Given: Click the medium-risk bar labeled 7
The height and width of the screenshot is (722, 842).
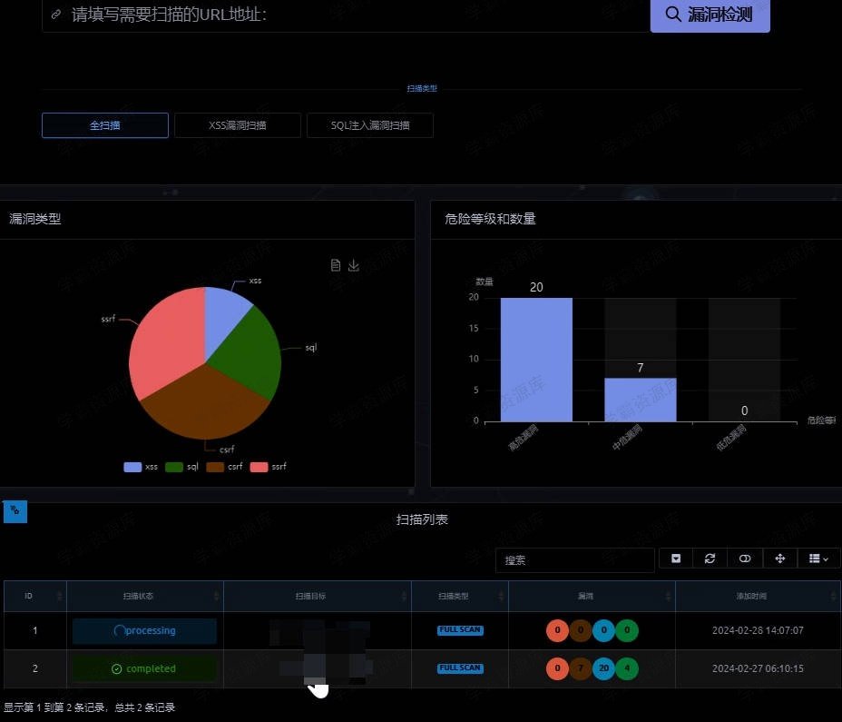Looking at the screenshot, I should [x=640, y=400].
